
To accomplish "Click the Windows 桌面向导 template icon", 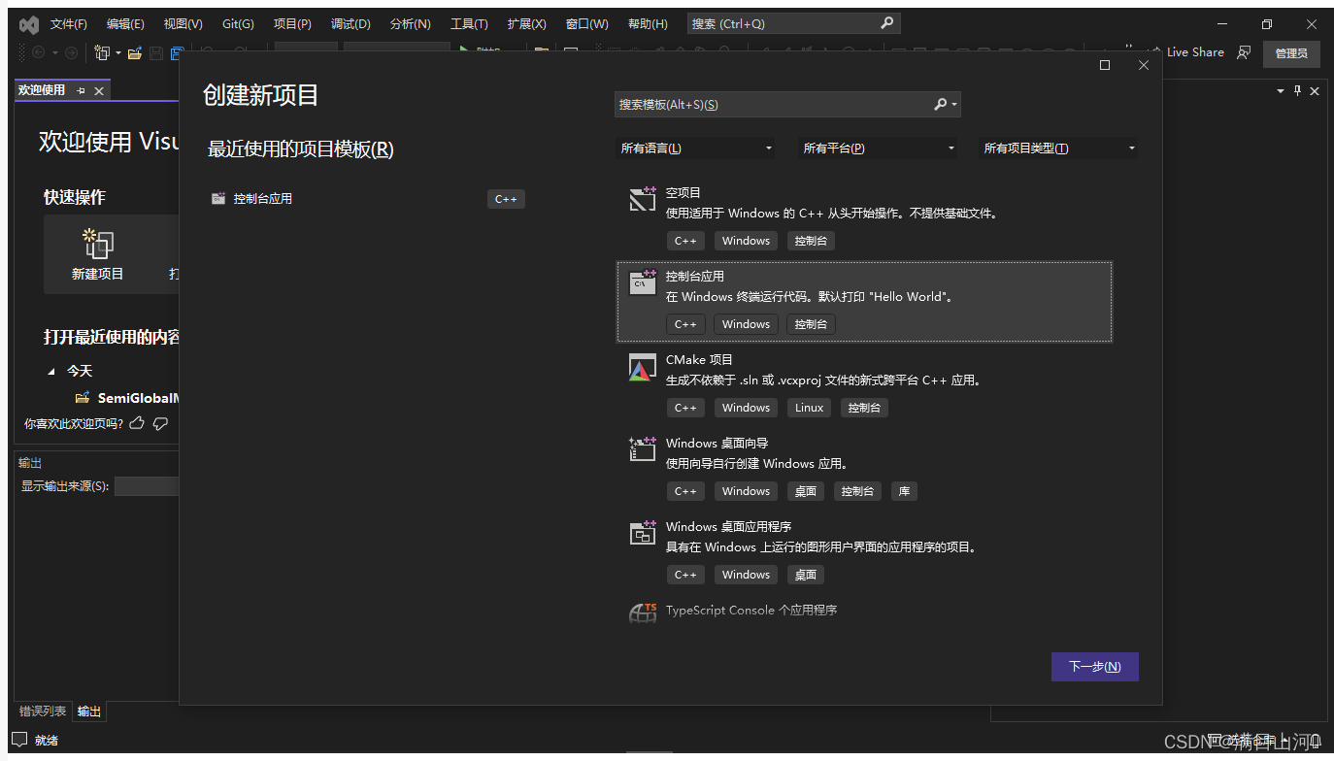I will pyautogui.click(x=643, y=449).
